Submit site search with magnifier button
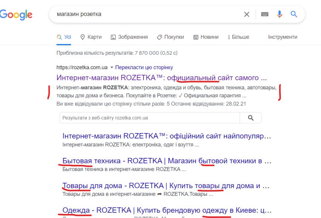This screenshot has height=218, width=321. tap(251, 118)
